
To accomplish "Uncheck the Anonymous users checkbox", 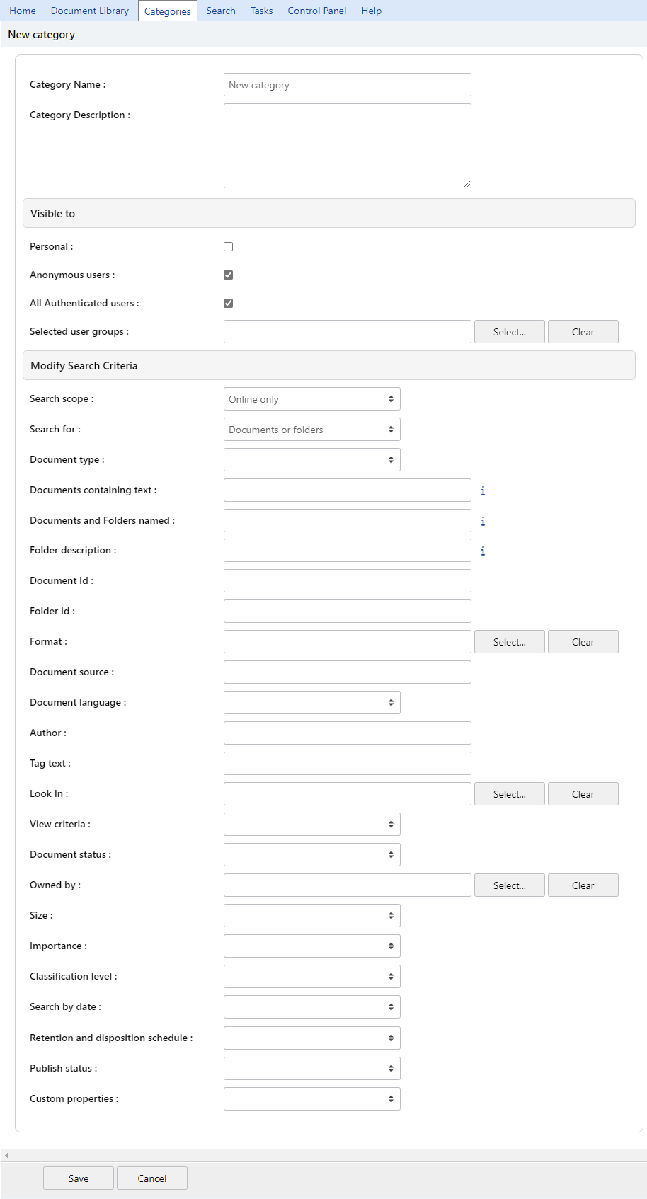I will [228, 275].
